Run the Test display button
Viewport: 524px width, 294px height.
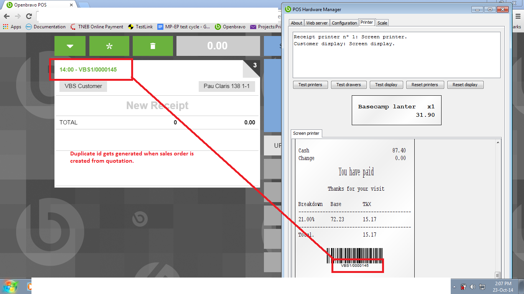tap(386, 85)
